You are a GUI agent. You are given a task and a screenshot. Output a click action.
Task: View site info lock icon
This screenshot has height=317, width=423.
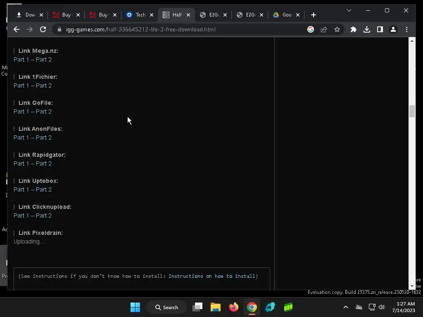coord(59,29)
